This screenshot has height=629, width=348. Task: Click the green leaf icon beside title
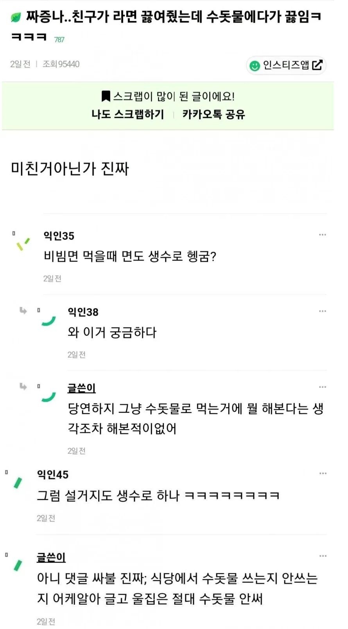coord(16,17)
